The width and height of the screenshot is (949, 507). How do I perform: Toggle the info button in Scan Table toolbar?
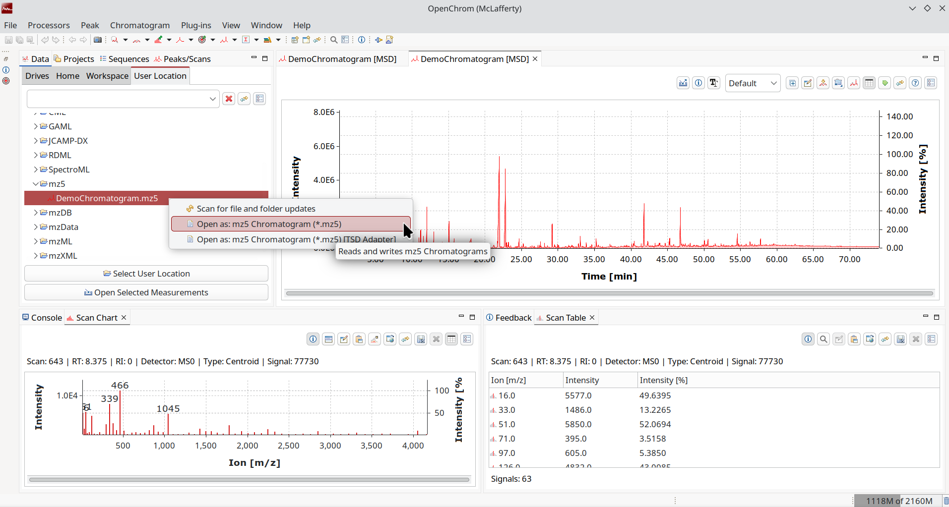(x=808, y=339)
